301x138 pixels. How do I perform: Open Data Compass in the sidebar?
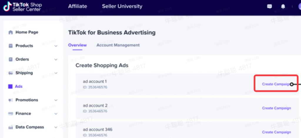[30, 127]
